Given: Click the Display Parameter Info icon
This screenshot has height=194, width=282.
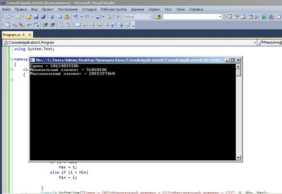Looking at the screenshot, I should pos(15,25).
